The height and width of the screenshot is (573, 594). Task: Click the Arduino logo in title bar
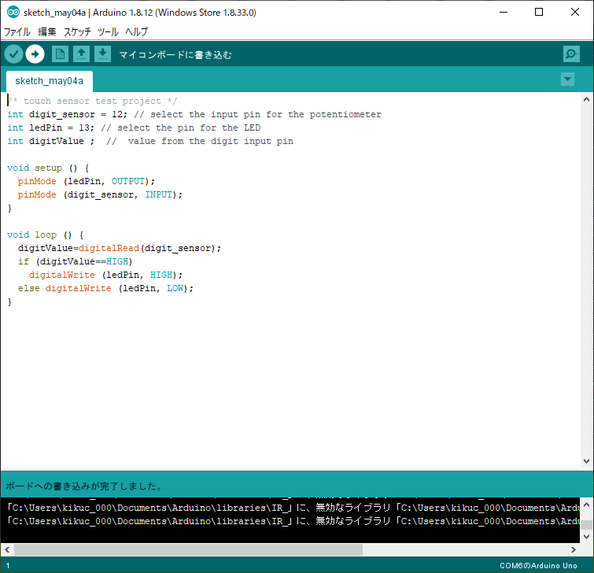pos(13,13)
